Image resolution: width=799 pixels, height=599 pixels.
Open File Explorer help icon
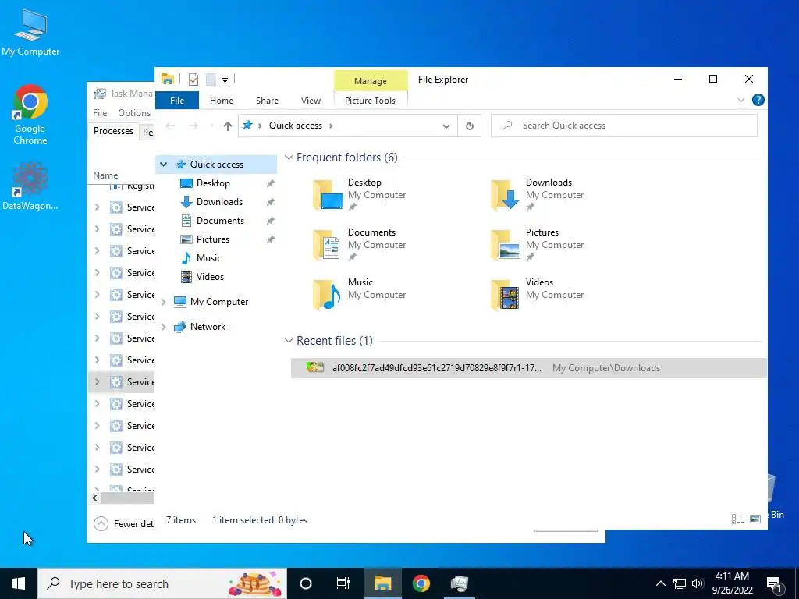pyautogui.click(x=758, y=101)
